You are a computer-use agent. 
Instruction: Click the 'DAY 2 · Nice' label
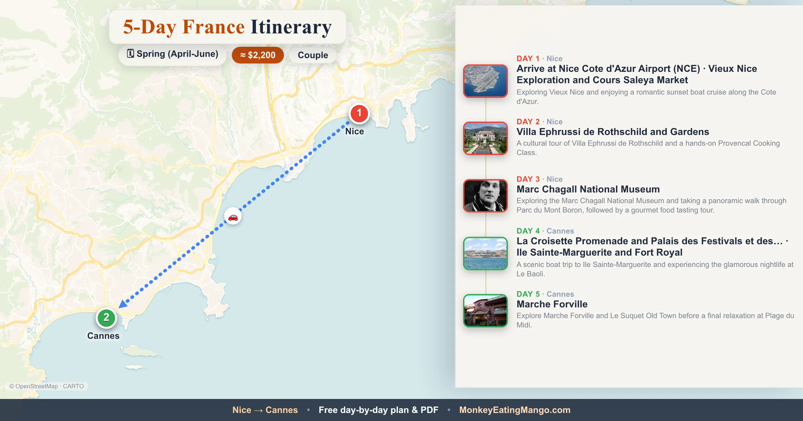point(539,122)
